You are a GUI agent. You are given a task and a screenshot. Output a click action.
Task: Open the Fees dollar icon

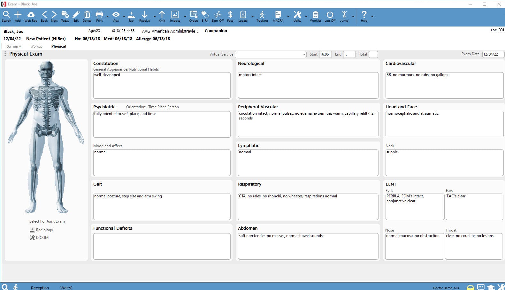point(230,16)
